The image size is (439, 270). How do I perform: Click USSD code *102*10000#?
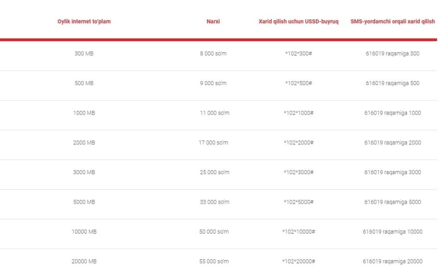pyautogui.click(x=298, y=232)
